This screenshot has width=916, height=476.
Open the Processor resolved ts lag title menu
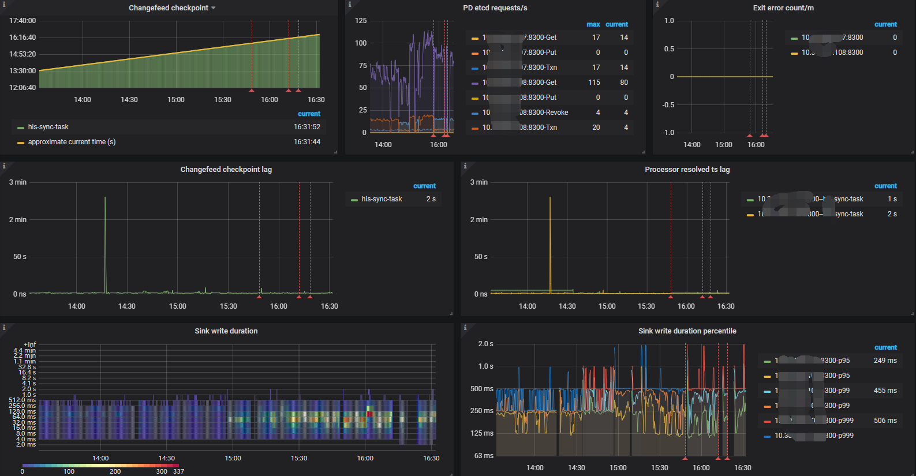[687, 170]
